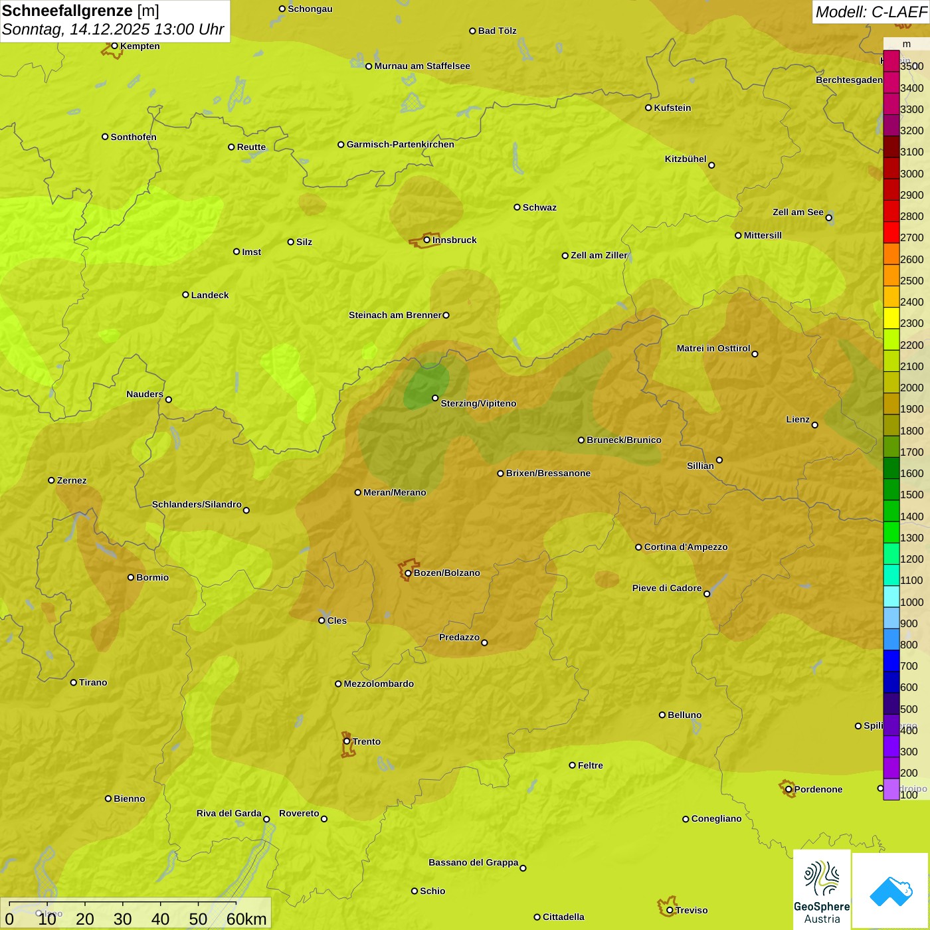The height and width of the screenshot is (930, 930).
Task: Select the red 2700 m legend swatch
Action: point(891,232)
